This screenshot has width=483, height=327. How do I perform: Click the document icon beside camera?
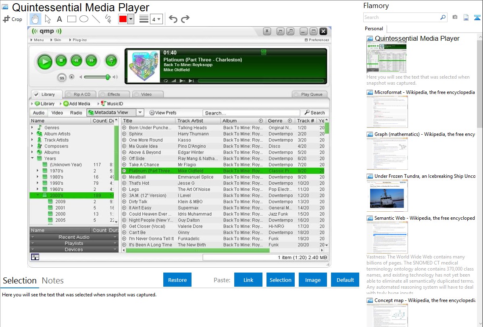466,18
